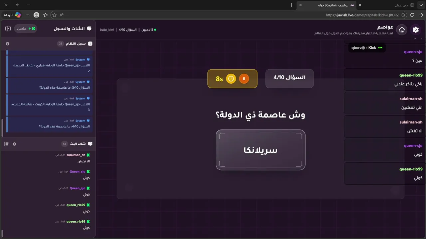The image size is (426, 239).
Task: Click the 5 لاعبين player count
Action: 149,30
